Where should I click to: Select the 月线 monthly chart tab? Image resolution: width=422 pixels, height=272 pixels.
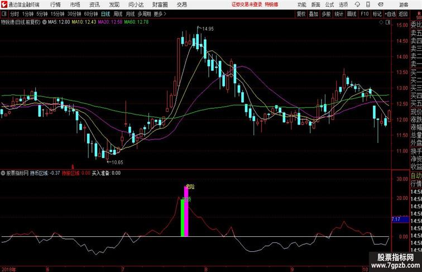click(x=130, y=14)
